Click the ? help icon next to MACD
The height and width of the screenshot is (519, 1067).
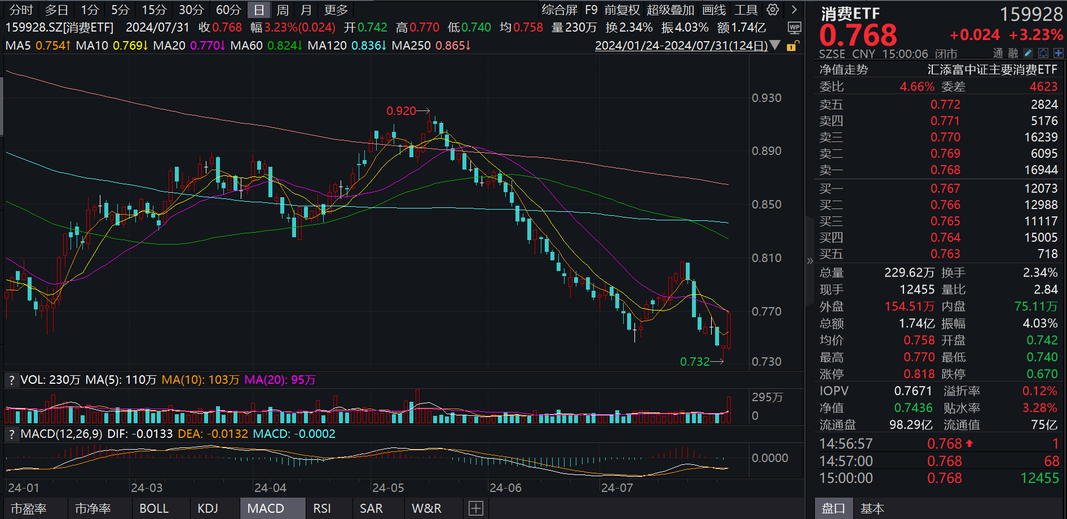tap(11, 434)
